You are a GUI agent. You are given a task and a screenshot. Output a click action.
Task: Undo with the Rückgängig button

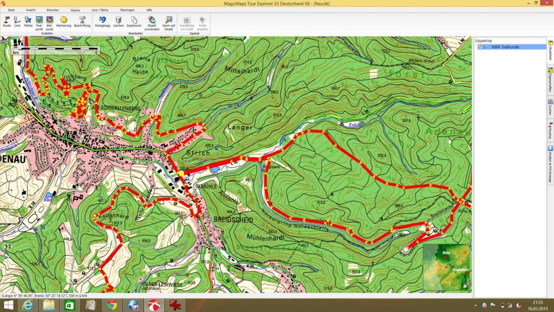pos(102,22)
